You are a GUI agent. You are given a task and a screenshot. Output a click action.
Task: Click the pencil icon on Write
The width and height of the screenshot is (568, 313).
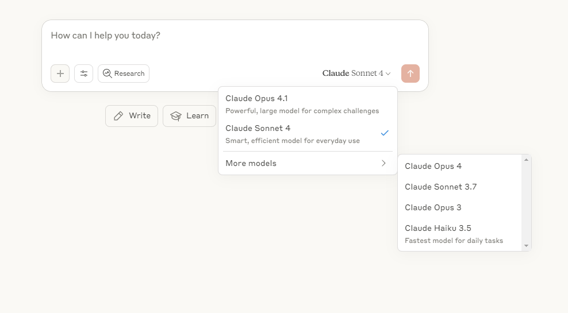[118, 116]
